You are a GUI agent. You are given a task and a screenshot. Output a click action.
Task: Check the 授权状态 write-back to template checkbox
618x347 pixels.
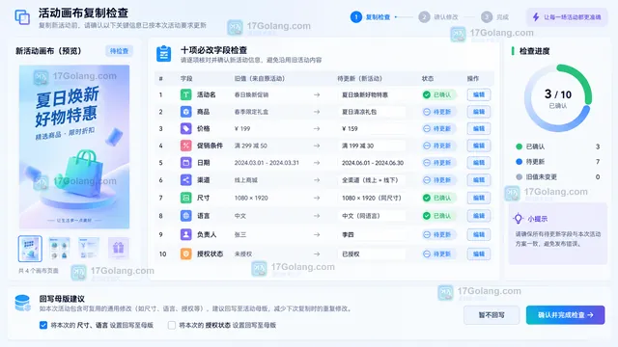(x=172, y=325)
